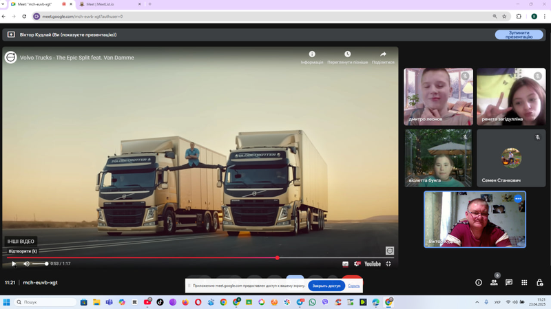Show the participants list panel
This screenshot has width=551, height=309.
point(494,283)
